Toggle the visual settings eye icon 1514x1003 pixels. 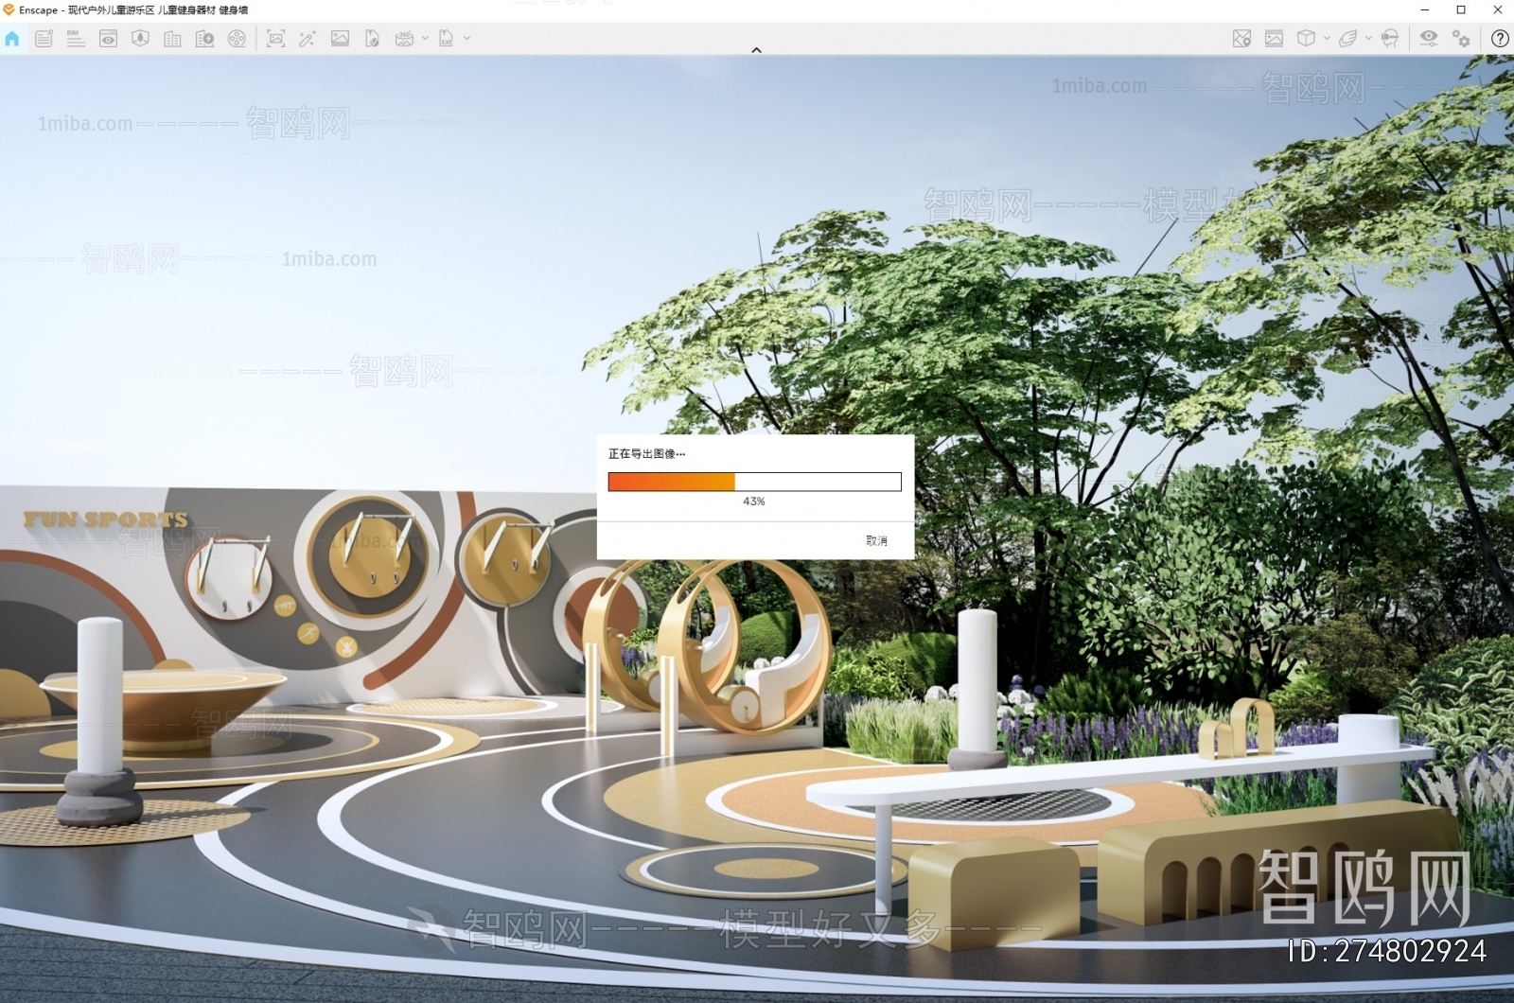pos(1428,39)
